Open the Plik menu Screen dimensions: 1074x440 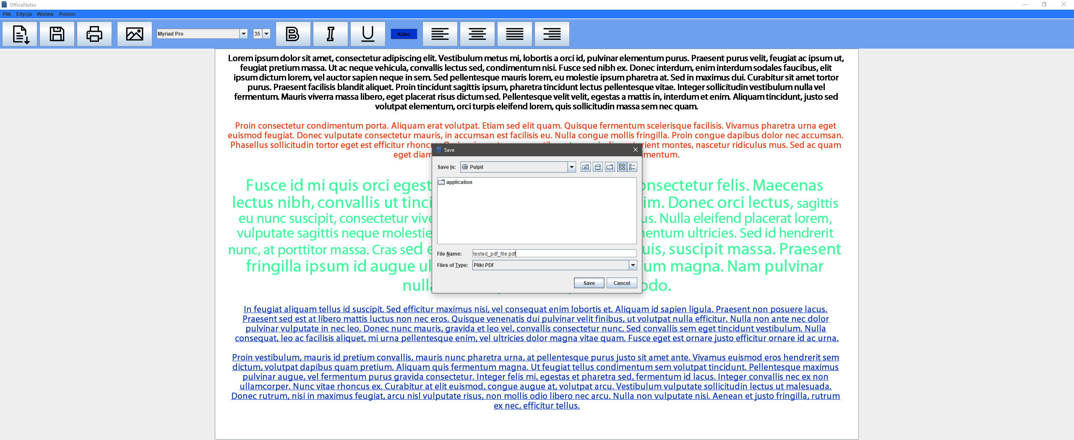(x=7, y=14)
